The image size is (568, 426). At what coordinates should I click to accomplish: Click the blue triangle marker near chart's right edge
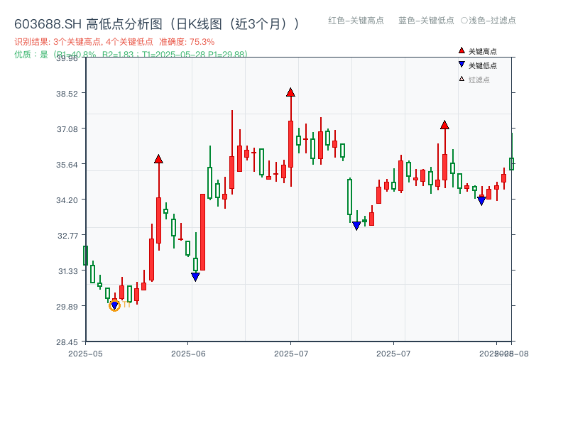click(481, 200)
